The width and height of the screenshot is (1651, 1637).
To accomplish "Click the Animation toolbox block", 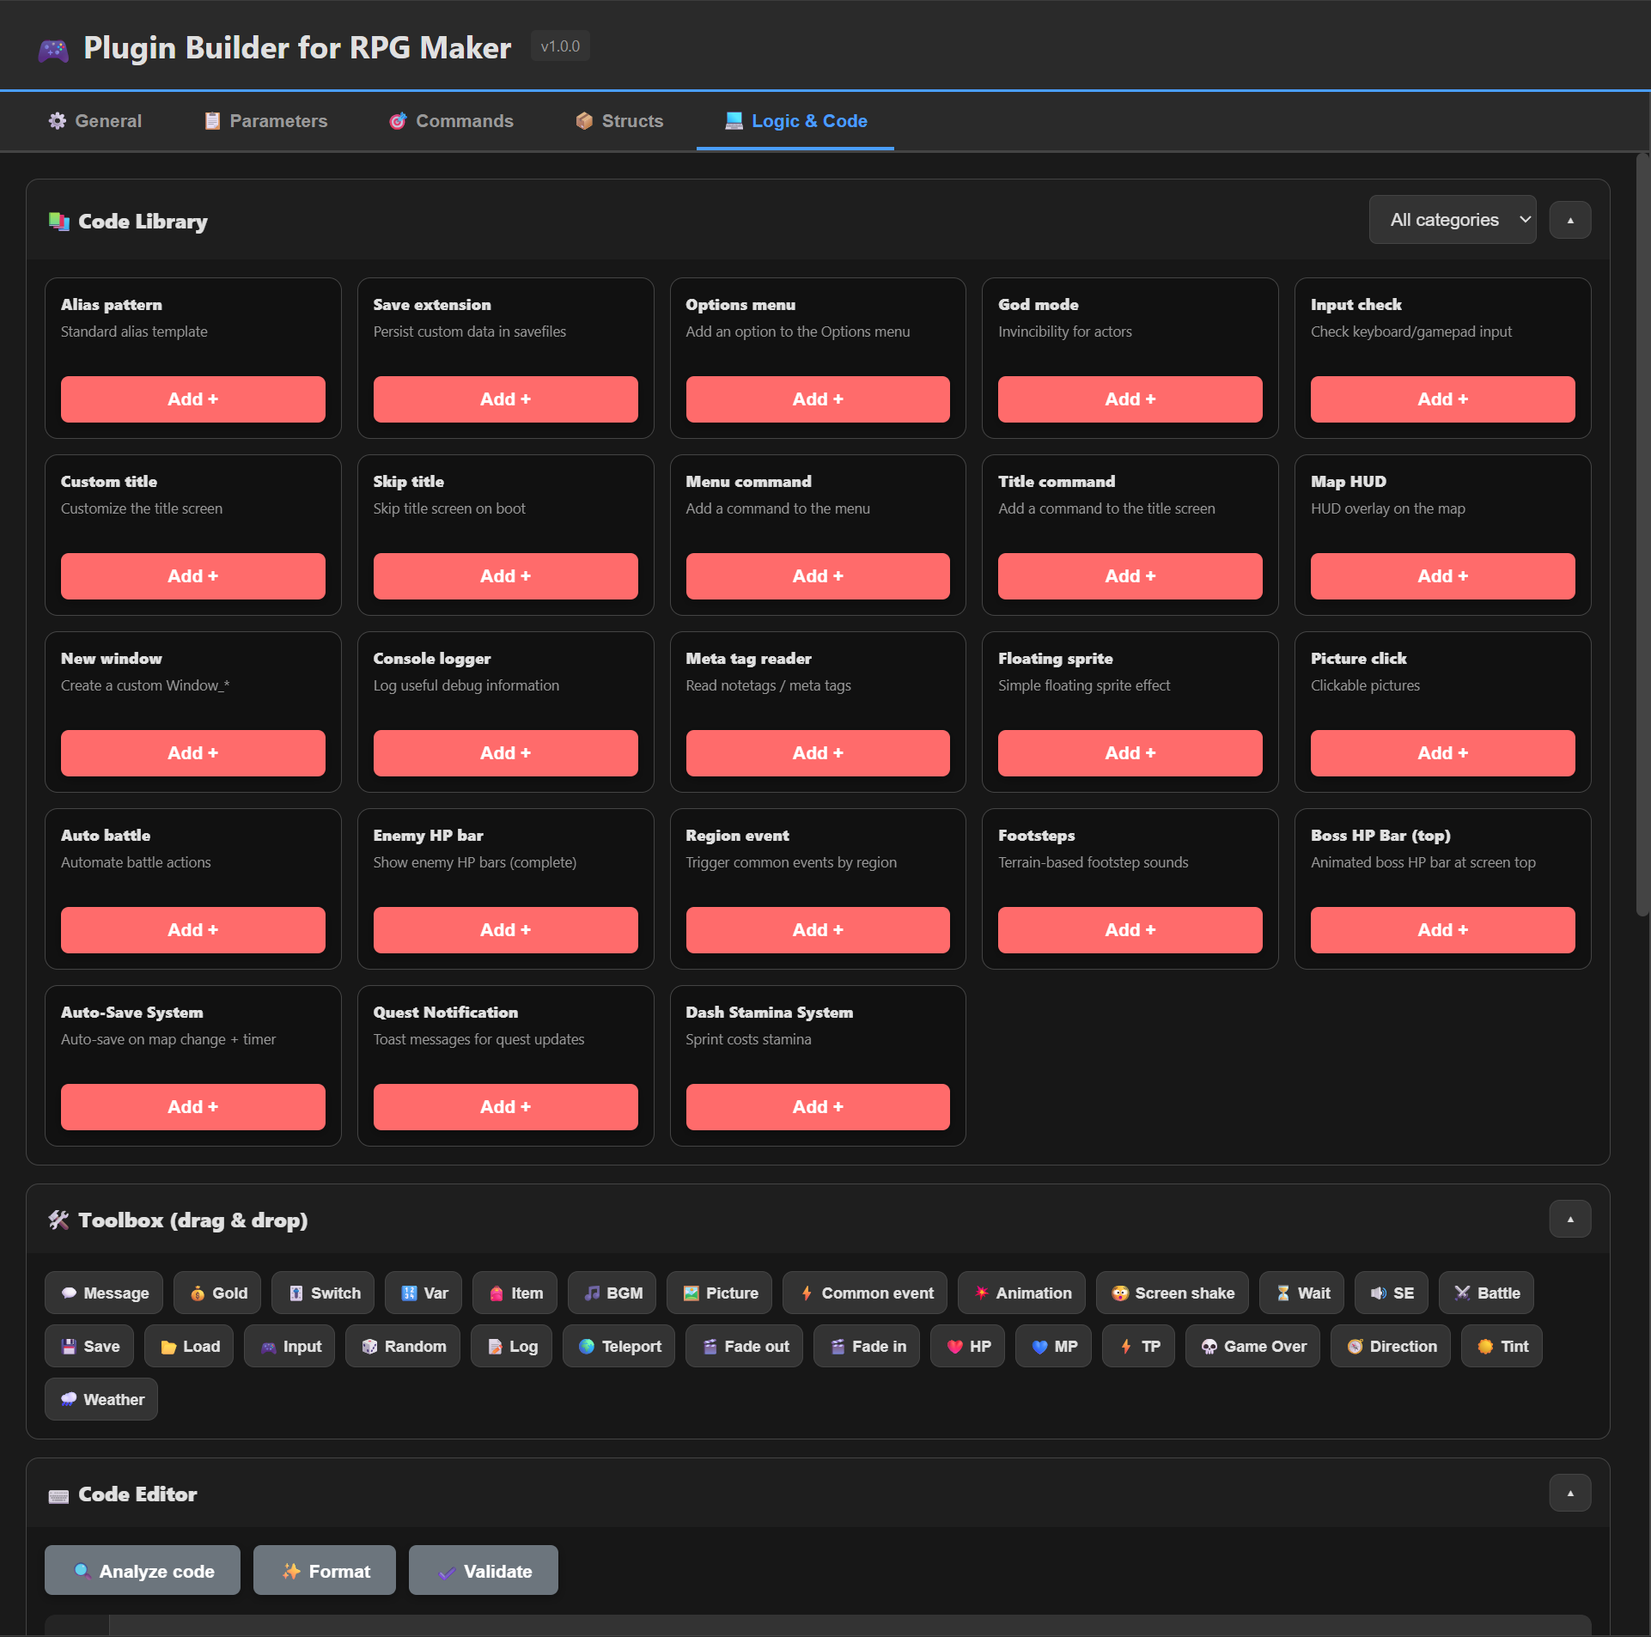I will click(x=1020, y=1293).
